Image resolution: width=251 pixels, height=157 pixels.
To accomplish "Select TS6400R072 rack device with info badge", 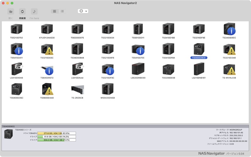I will [47, 70].
